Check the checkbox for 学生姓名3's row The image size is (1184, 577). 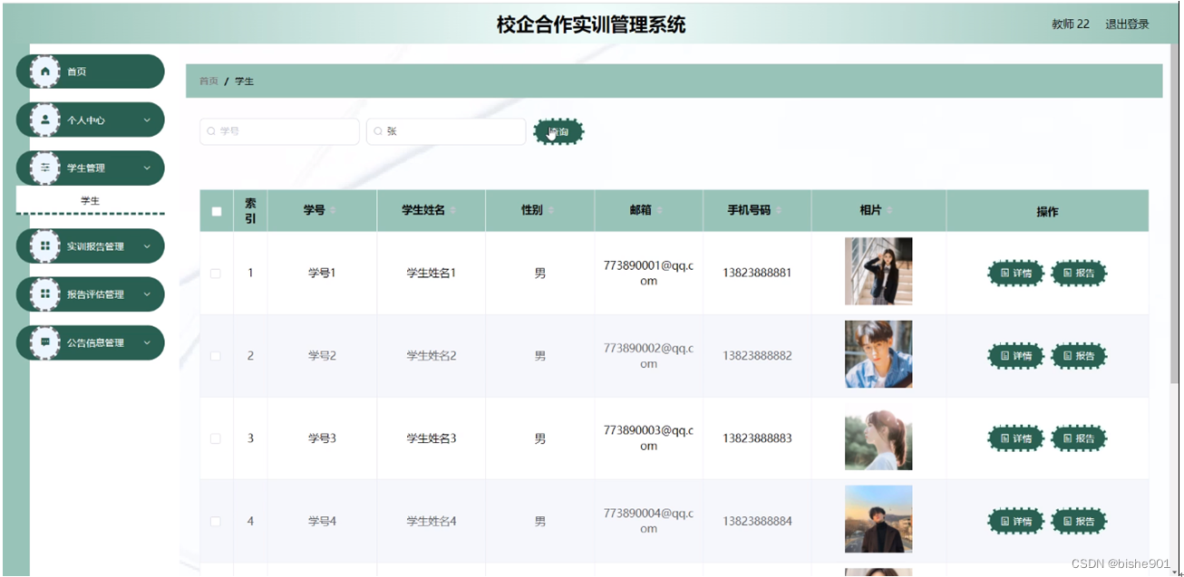(216, 438)
